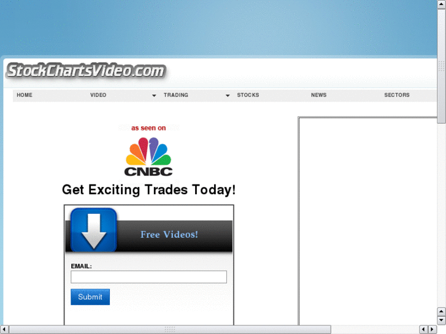The image size is (446, 334).
Task: Go to the NEWS menu item
Action: tap(318, 95)
